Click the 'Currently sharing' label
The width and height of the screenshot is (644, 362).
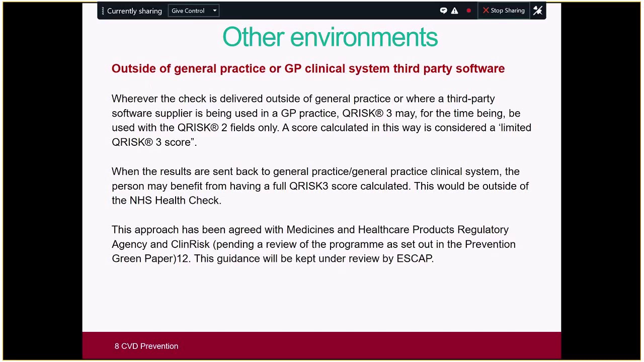click(134, 11)
